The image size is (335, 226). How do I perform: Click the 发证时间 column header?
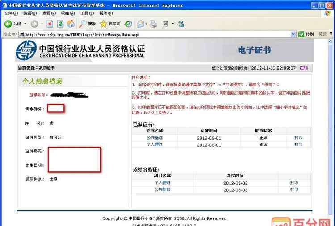tap(209, 131)
